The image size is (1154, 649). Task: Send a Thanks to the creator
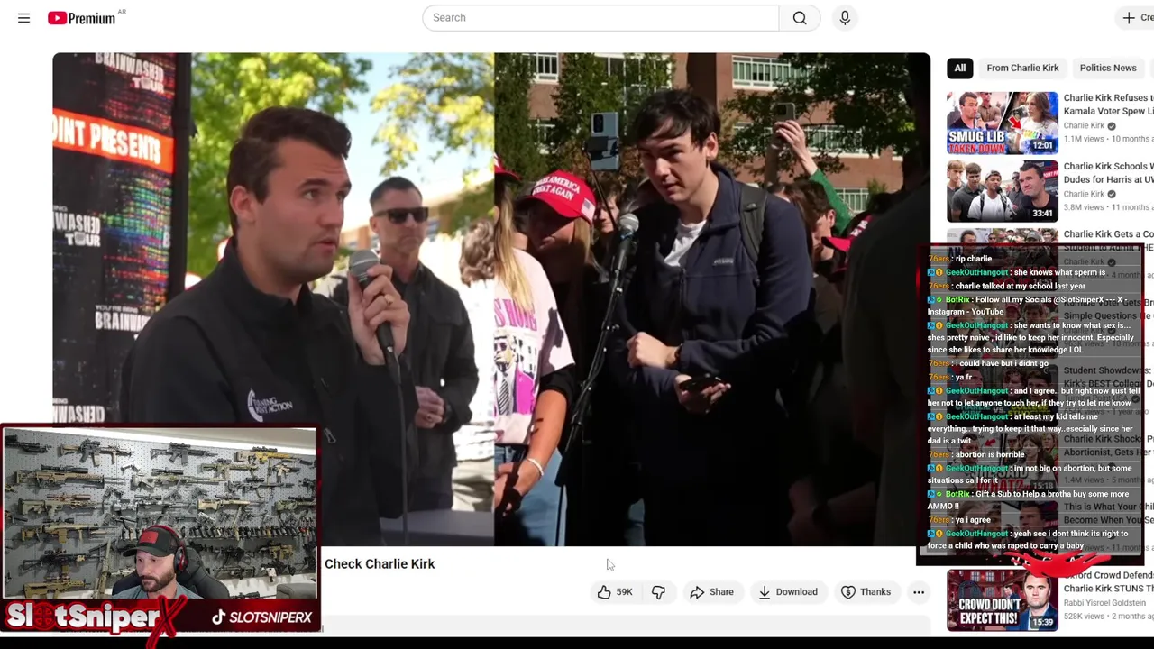[865, 592]
